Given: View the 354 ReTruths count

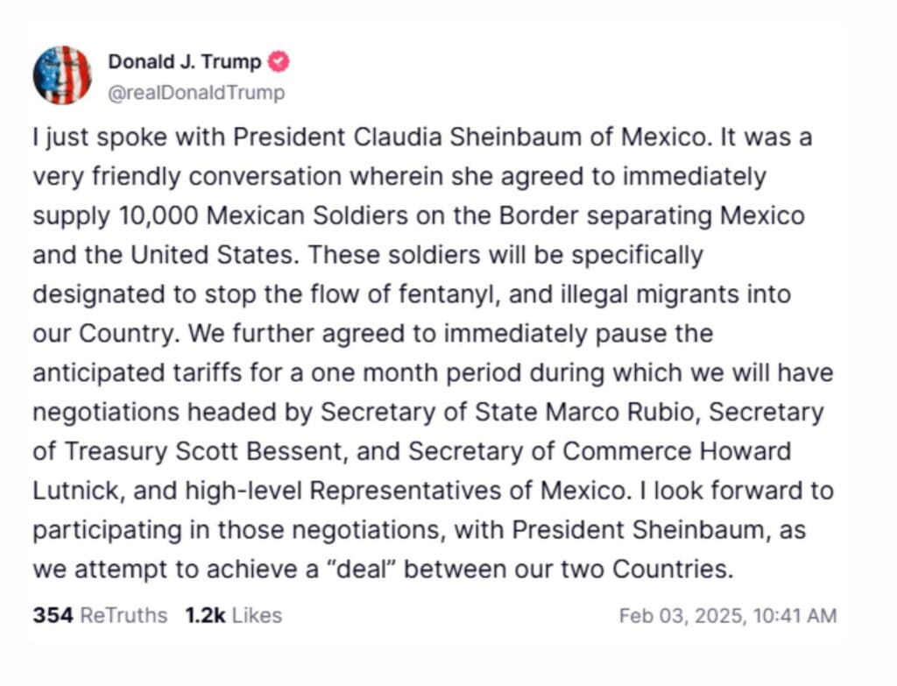Looking at the screenshot, I should (100, 616).
